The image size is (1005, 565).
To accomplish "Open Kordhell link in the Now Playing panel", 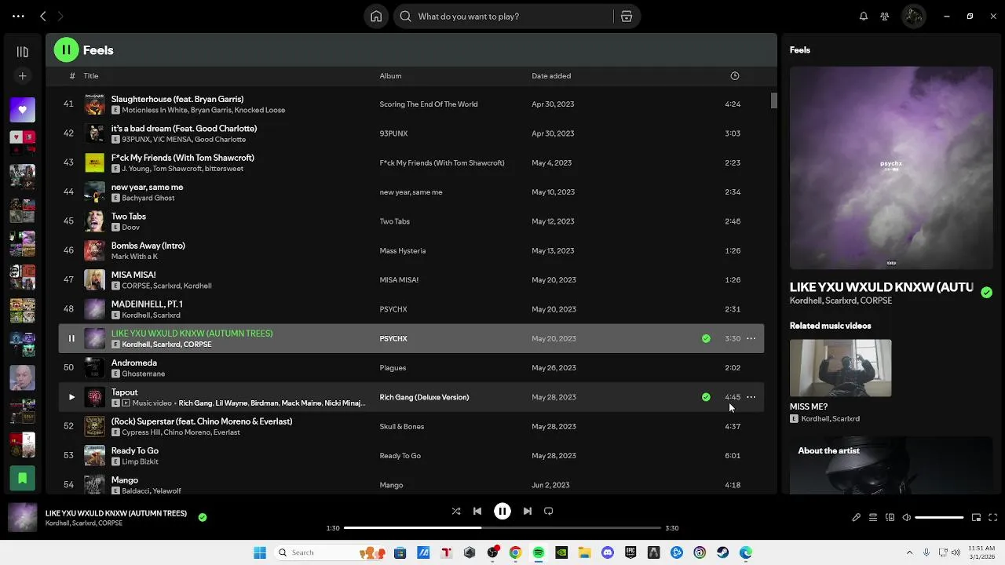I will pyautogui.click(x=806, y=301).
